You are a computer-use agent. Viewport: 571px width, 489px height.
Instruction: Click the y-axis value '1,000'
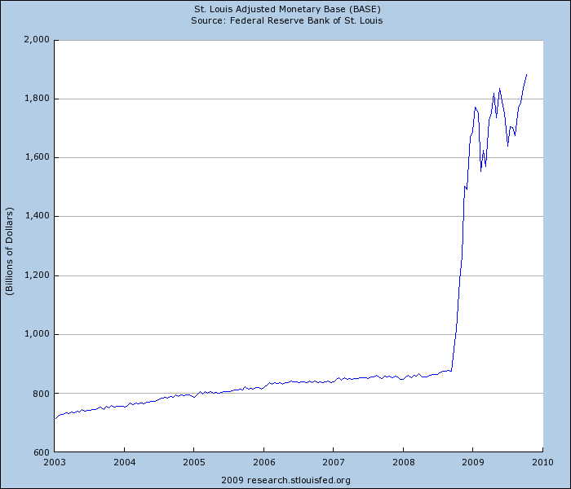37,334
